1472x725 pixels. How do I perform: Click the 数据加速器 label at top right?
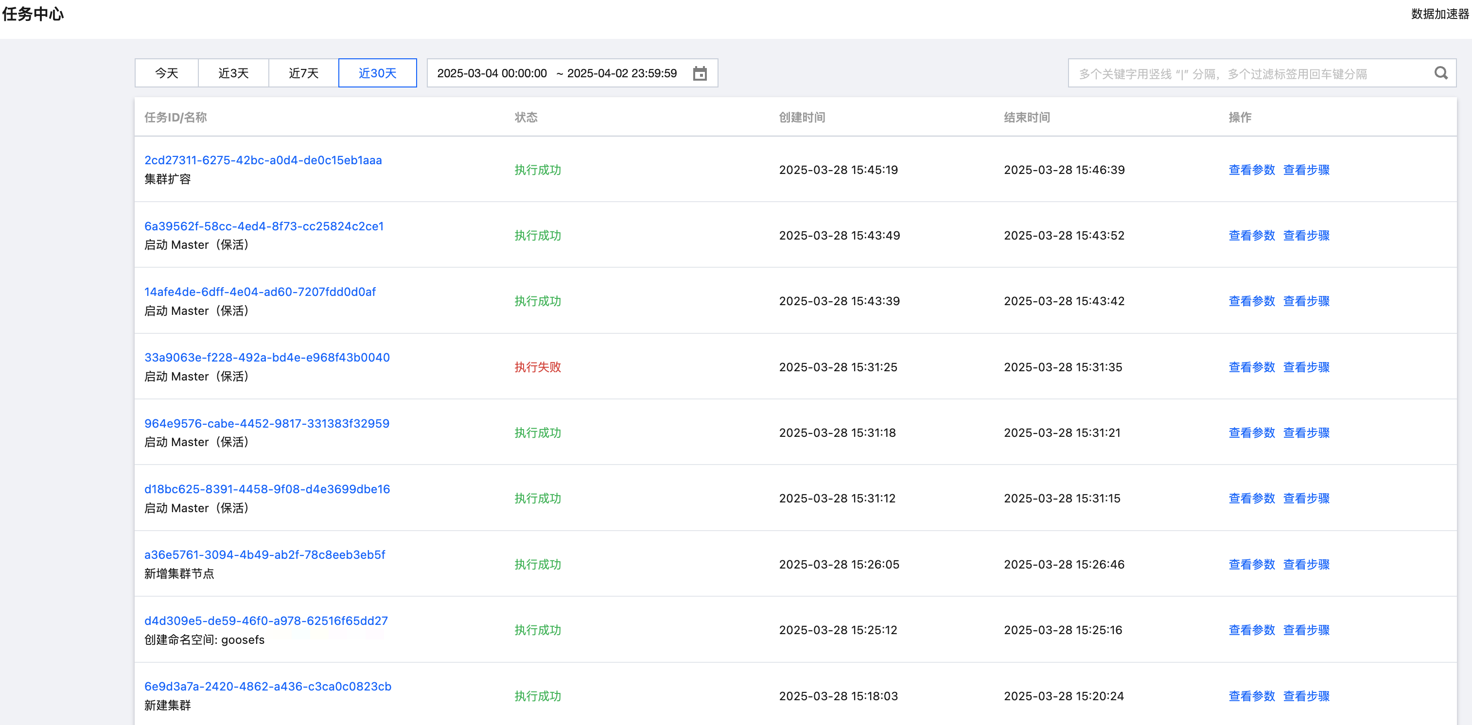(1439, 14)
